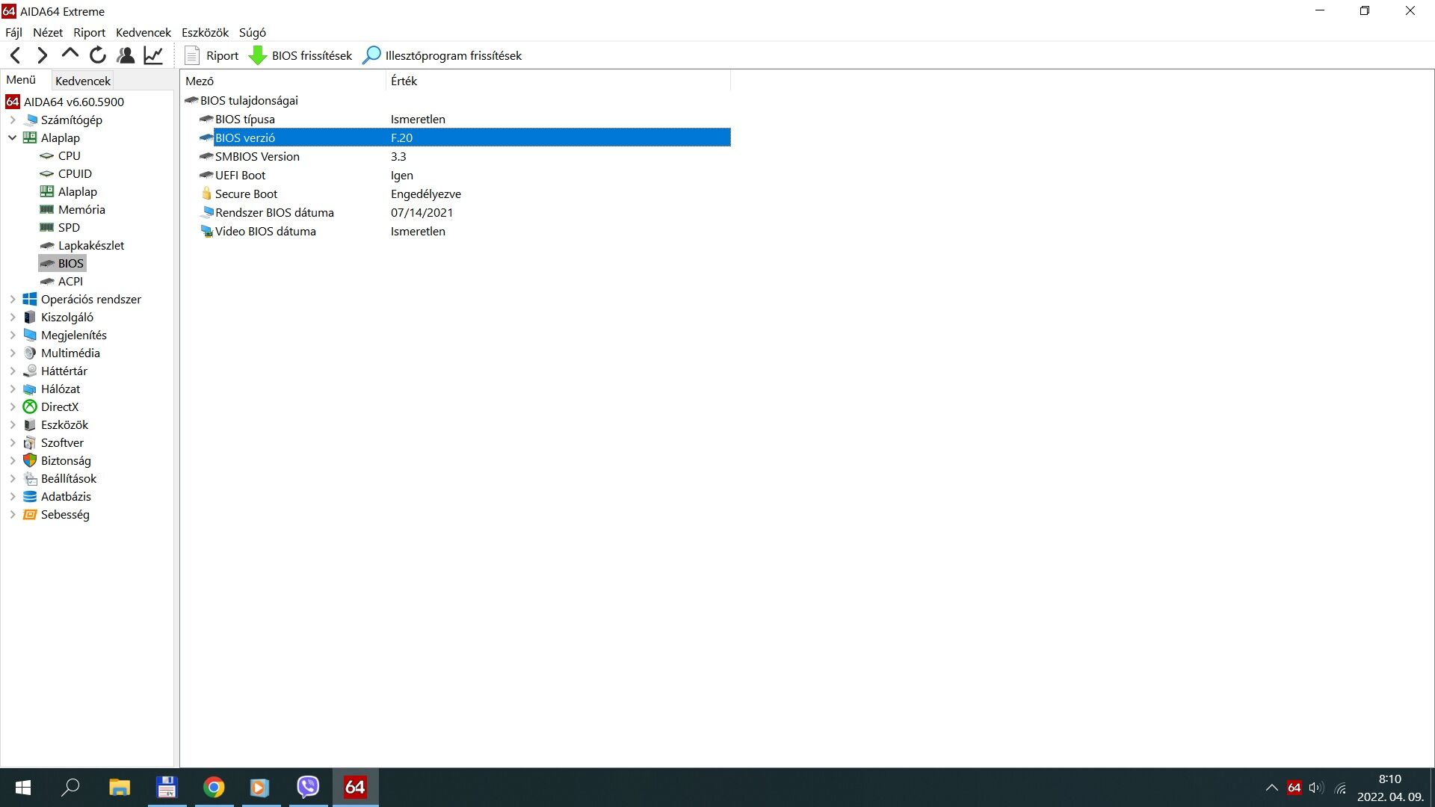Go up one level with the up arrow icon
This screenshot has width=1435, height=807.
coord(70,54)
